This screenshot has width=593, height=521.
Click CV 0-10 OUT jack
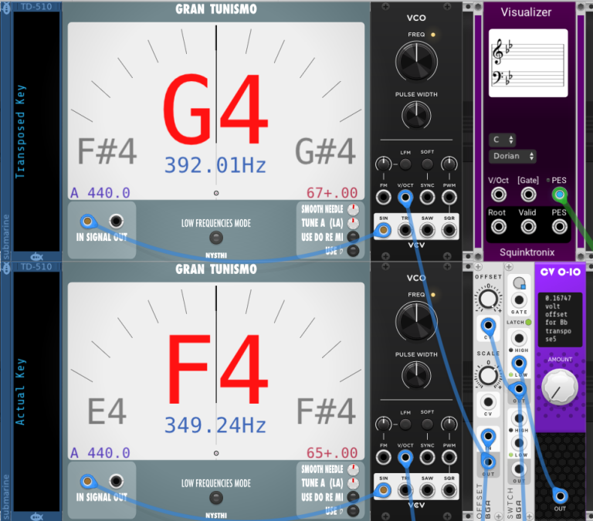pyautogui.click(x=560, y=496)
